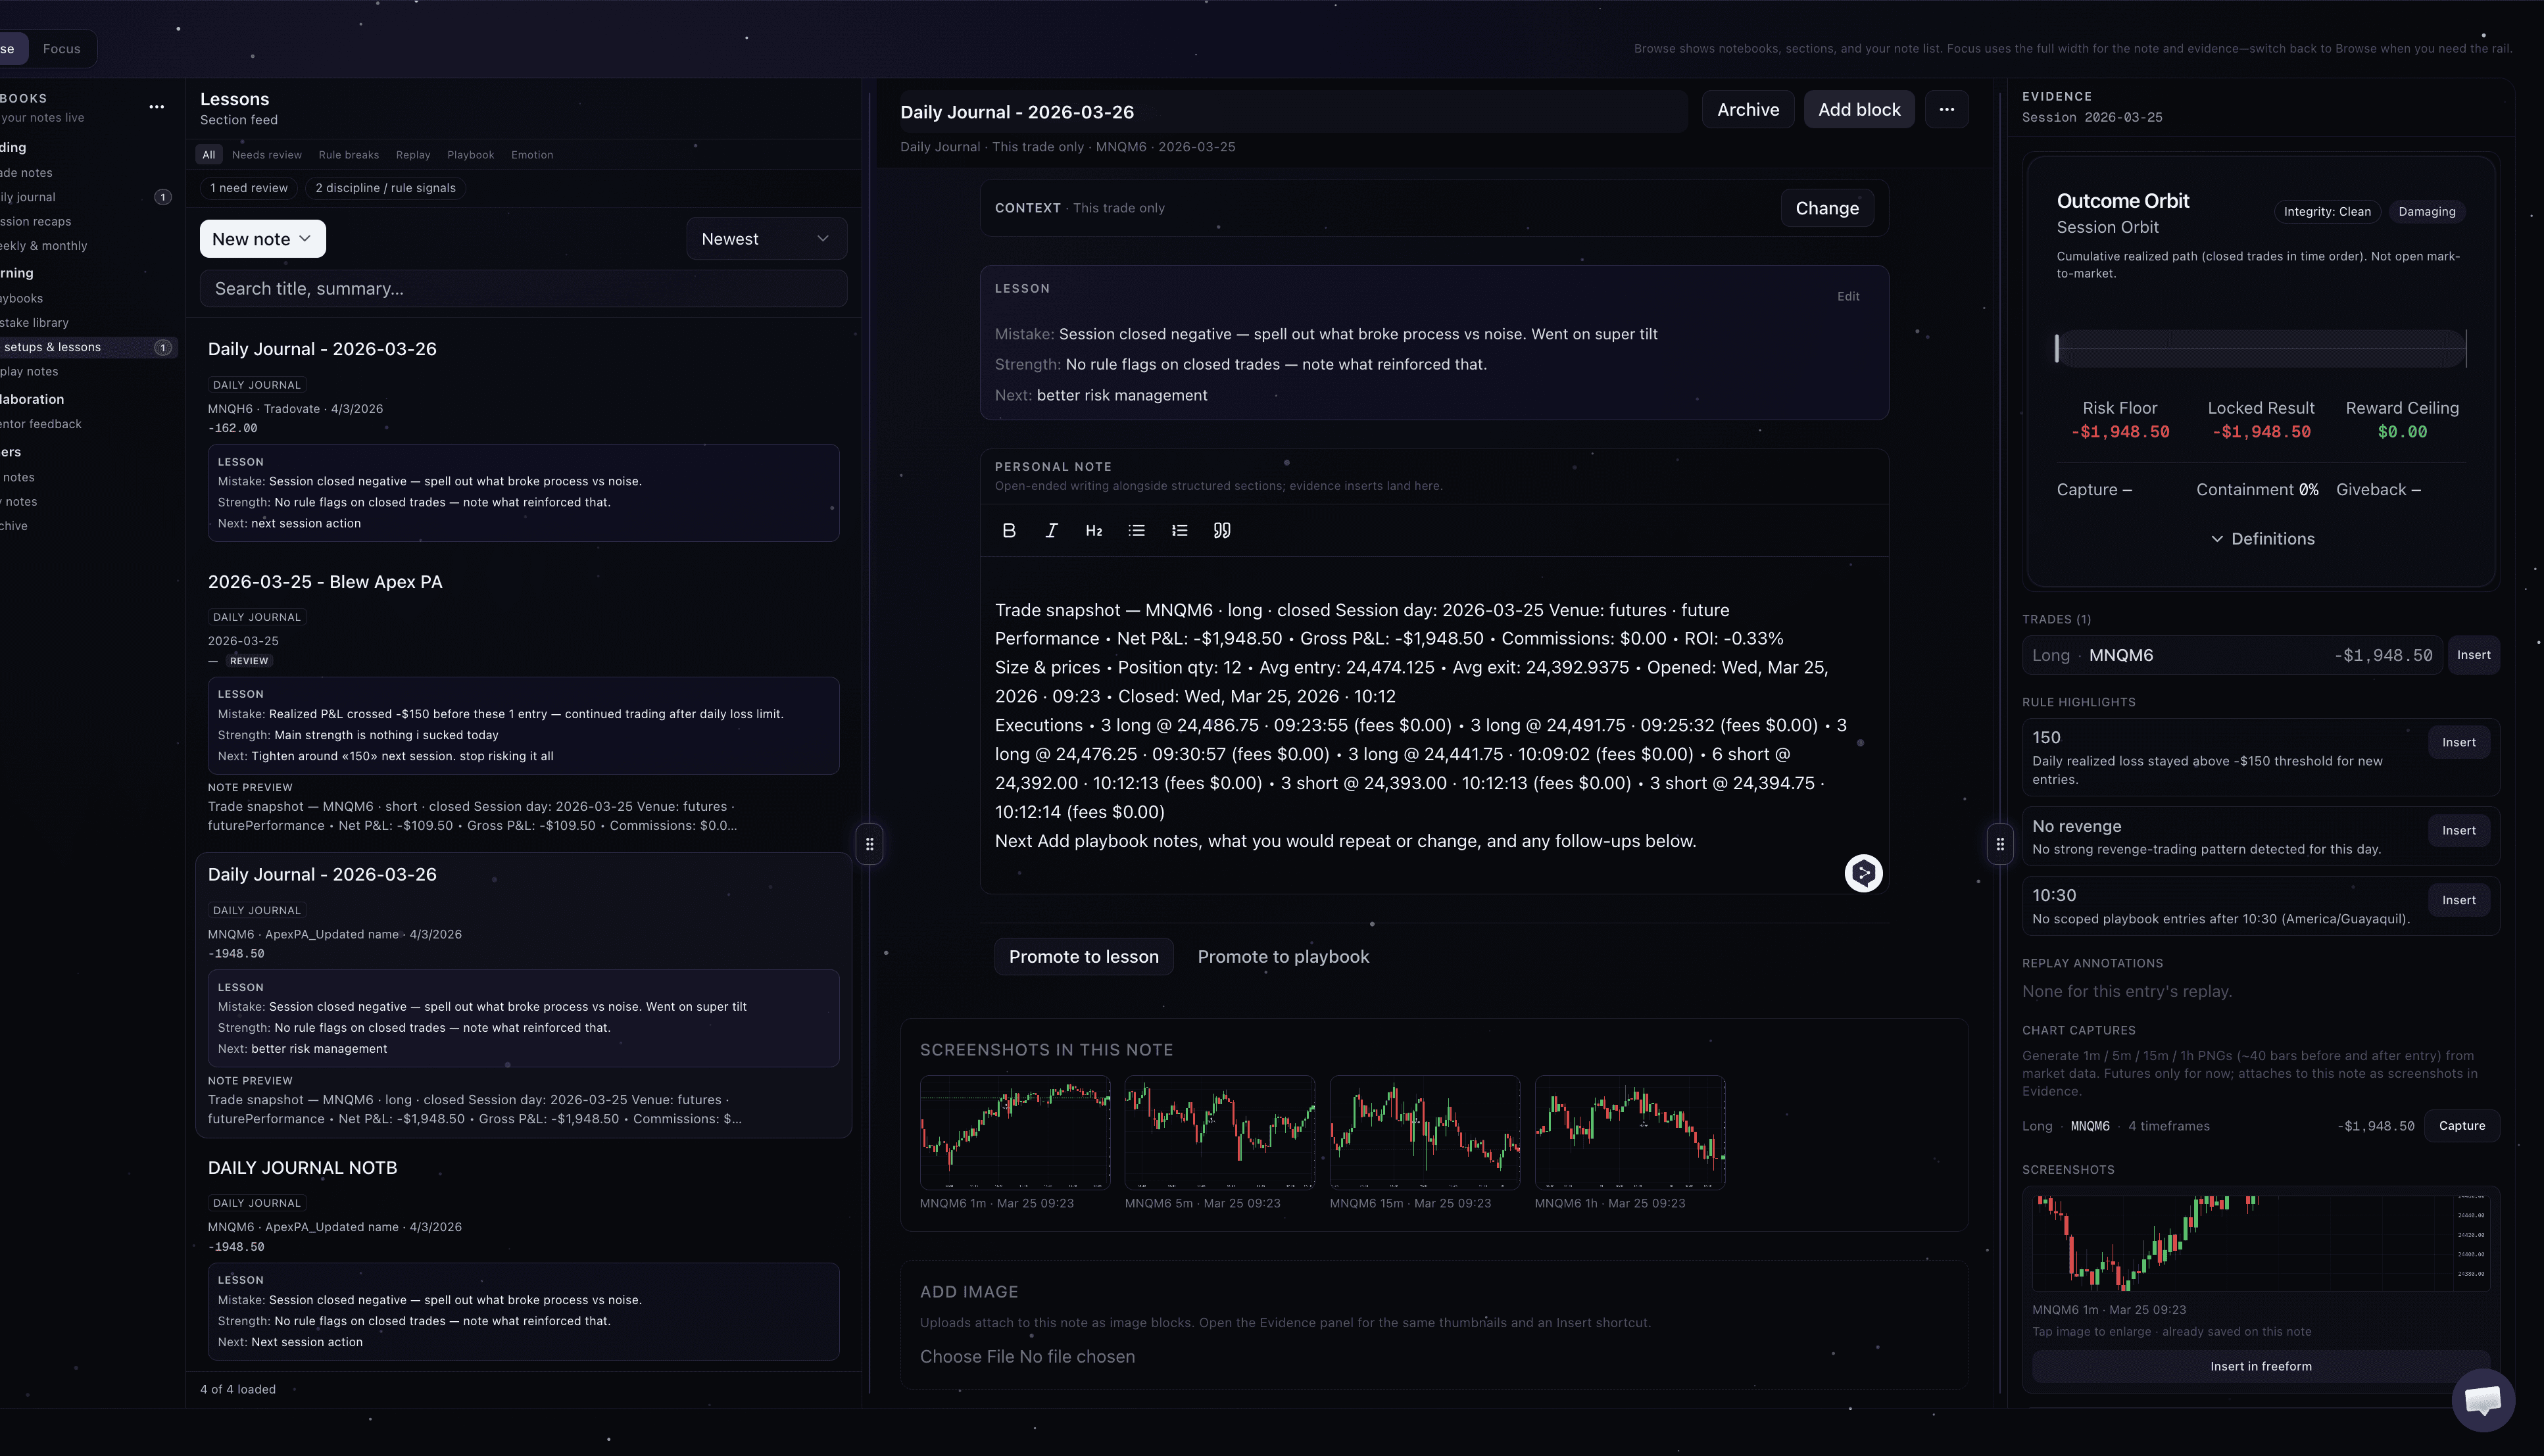This screenshot has height=1456, width=2544.
Task: Toggle bold formatting in personal note
Action: [1008, 530]
